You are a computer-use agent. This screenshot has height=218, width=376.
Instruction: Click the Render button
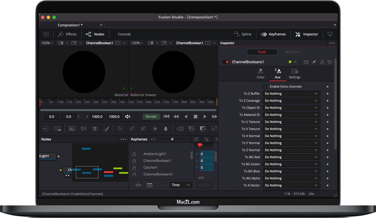click(x=151, y=116)
